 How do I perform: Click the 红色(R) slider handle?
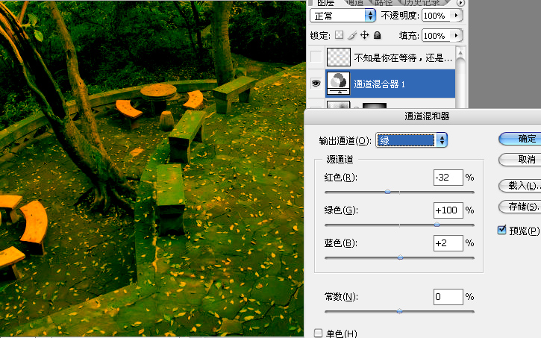(387, 192)
